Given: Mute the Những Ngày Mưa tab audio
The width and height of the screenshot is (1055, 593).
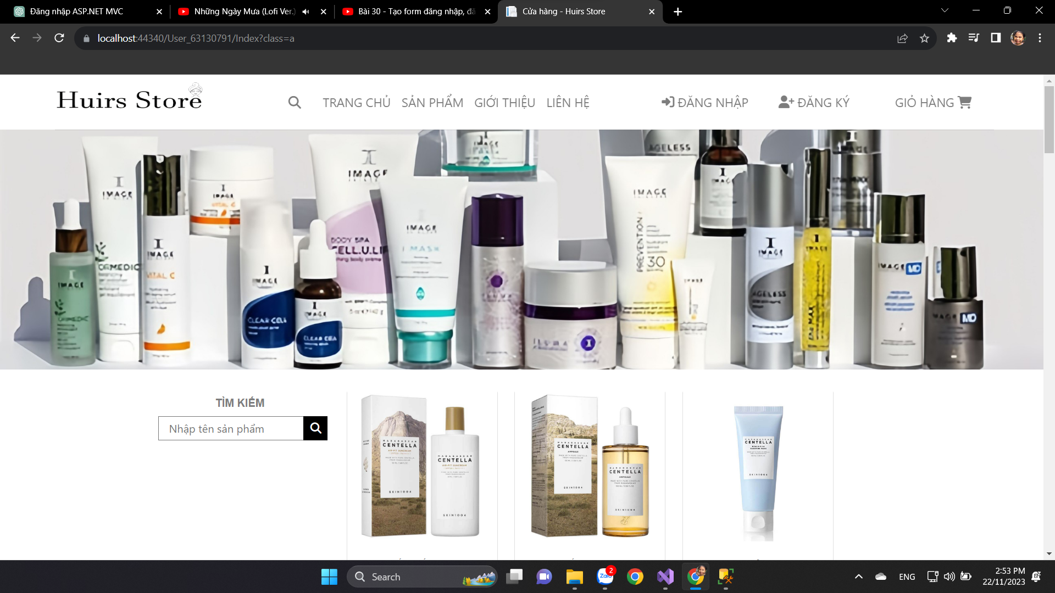Looking at the screenshot, I should 306,12.
